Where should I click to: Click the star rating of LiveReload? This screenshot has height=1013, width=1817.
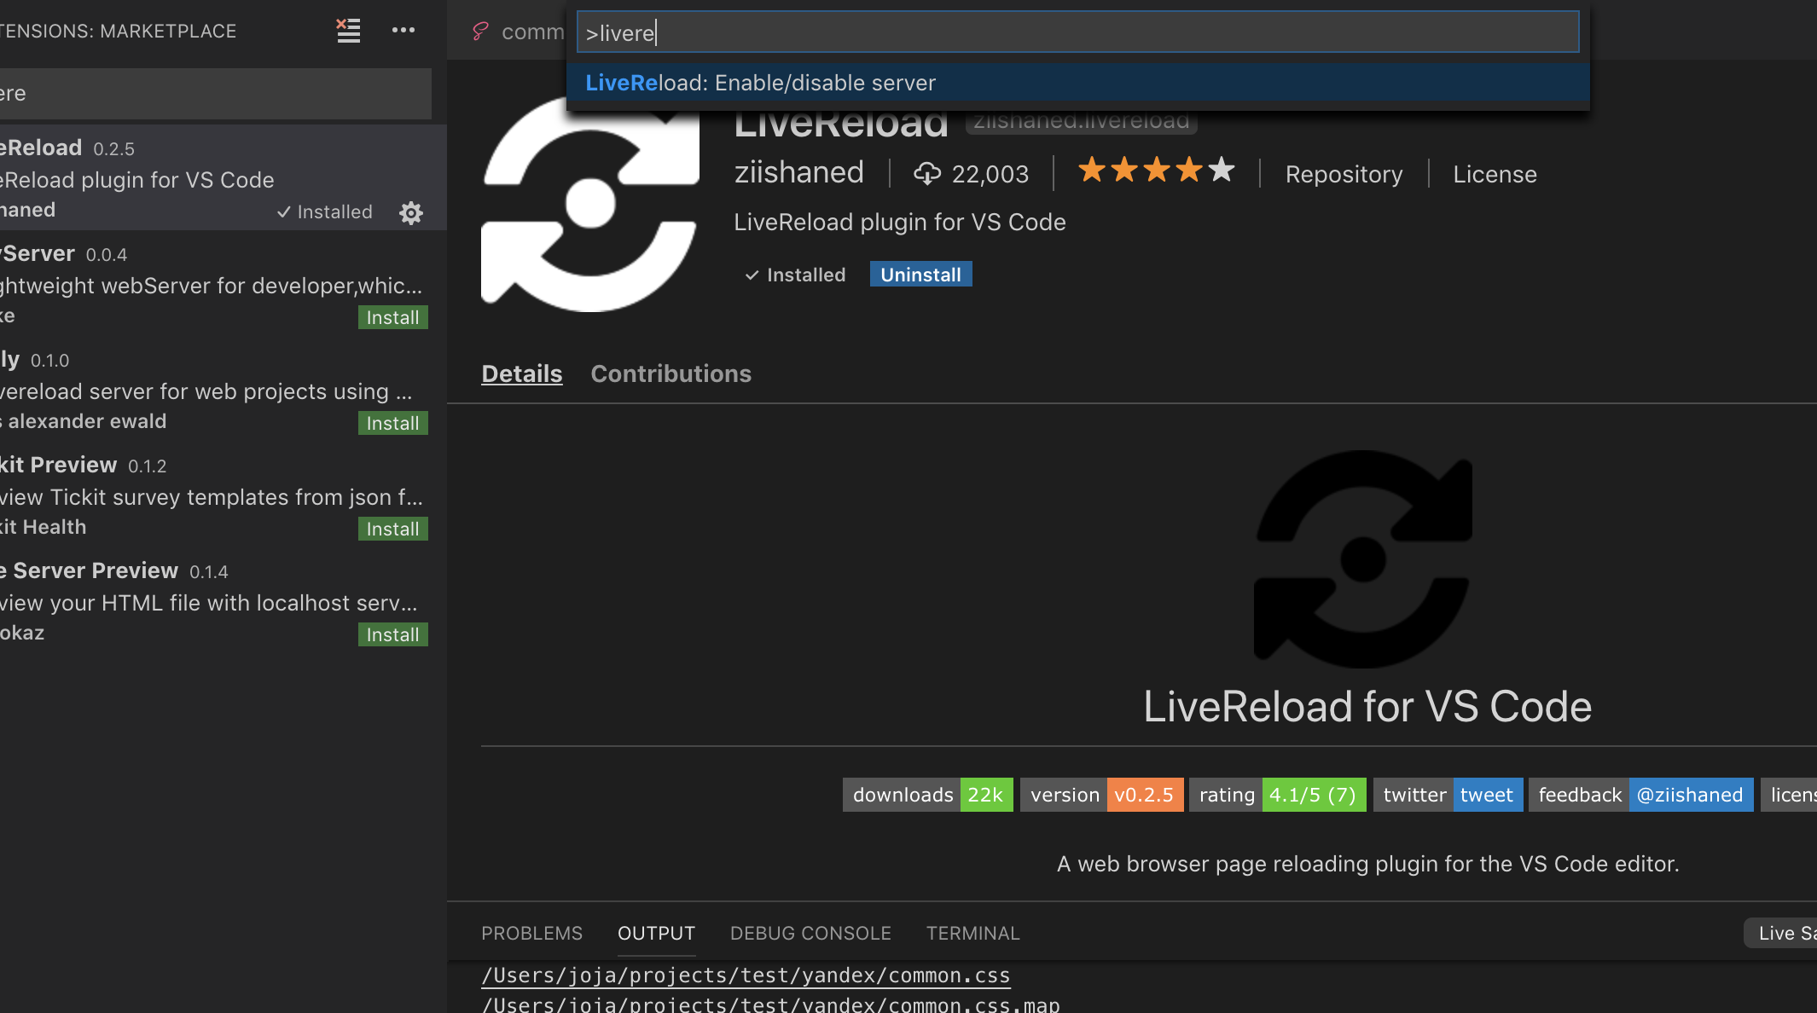pos(1156,171)
